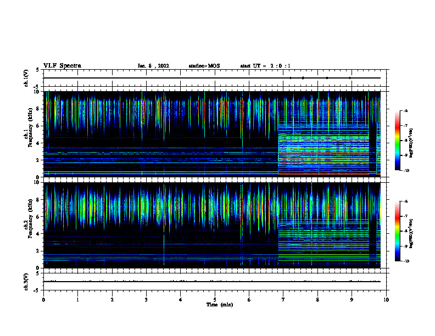Click the ch.3 voltage trace line in the bottom strip
Image resolution: width=435 pixels, height=336 pixels.
tap(212, 282)
